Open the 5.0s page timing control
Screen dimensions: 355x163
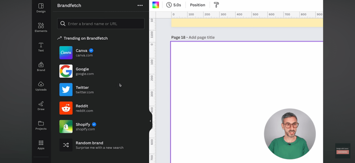pos(174,5)
